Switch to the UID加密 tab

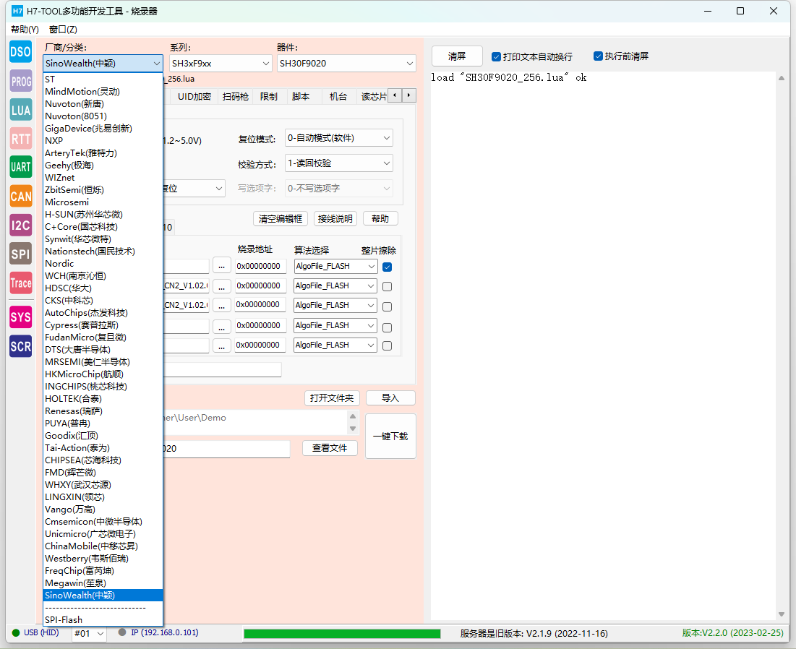194,96
